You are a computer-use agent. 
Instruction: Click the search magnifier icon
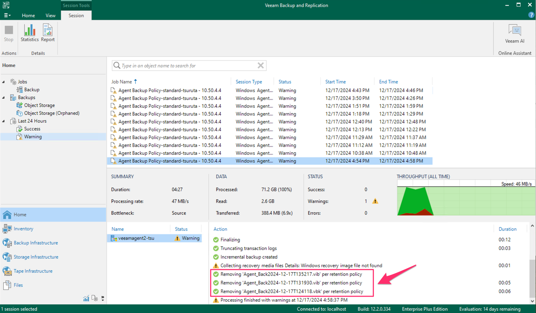pos(117,65)
